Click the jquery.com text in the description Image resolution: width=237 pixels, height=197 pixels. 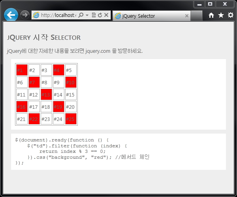pyautogui.click(x=98, y=51)
